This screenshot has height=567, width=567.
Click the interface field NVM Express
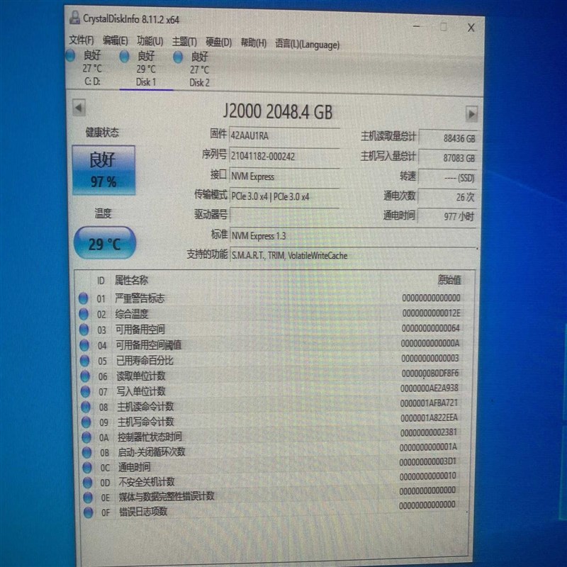tap(284, 176)
